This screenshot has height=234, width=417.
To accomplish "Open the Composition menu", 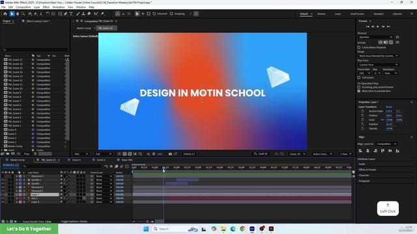I will click(23, 7).
